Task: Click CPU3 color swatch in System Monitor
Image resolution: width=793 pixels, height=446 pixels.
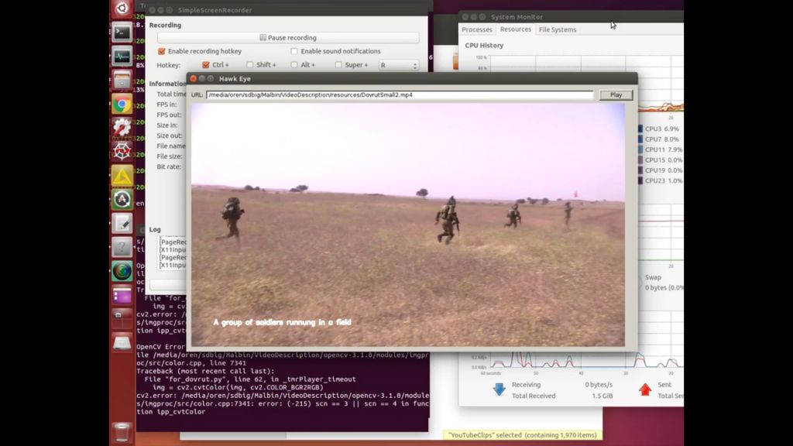Action: click(640, 129)
